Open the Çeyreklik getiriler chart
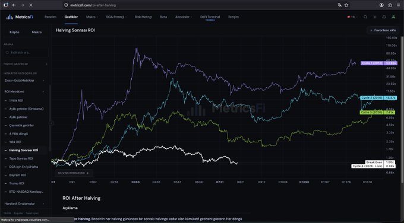 click(21, 126)
